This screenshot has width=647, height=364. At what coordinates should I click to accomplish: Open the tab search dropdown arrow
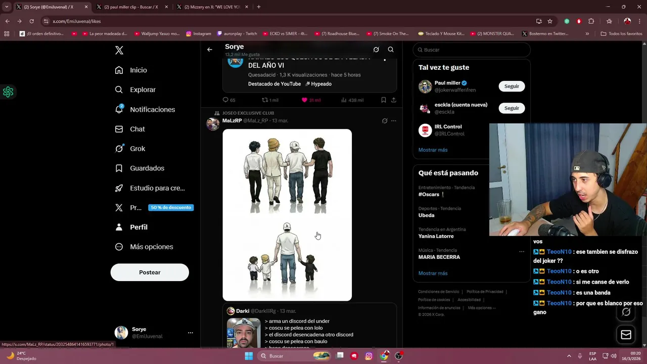point(7,7)
